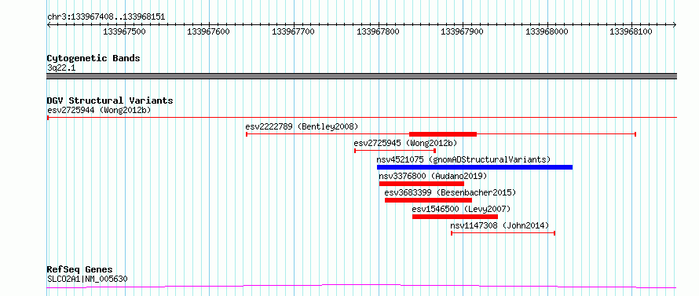Select the SLCO2A1|NM_005630 gene label

pyautogui.click(x=87, y=279)
